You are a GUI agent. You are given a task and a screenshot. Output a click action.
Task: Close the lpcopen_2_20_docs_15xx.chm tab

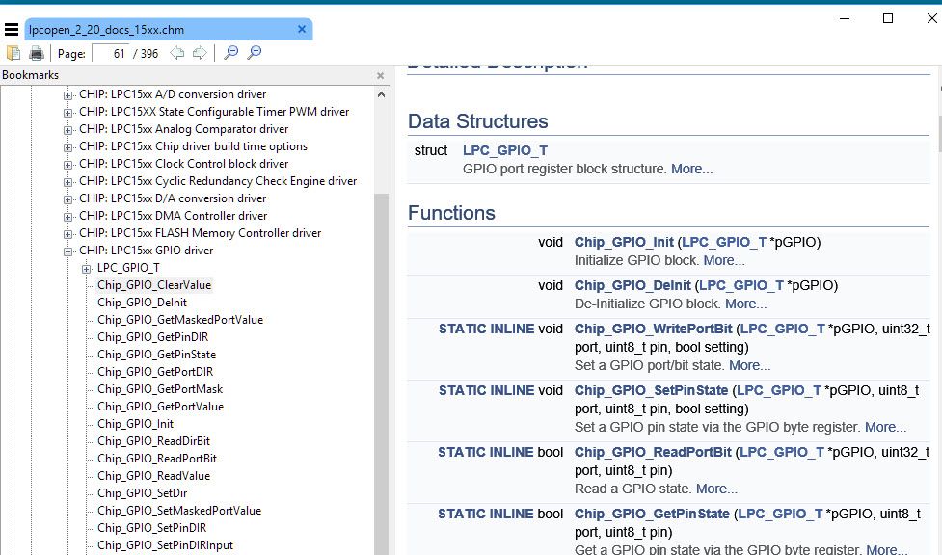click(302, 30)
